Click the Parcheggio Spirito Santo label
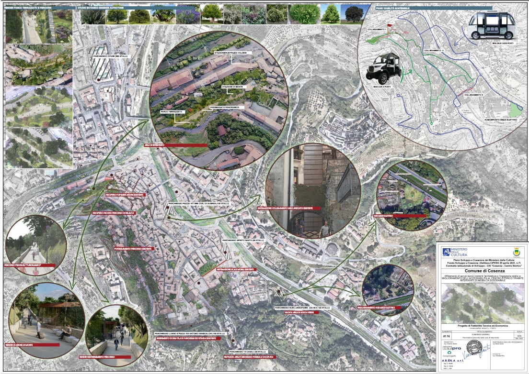 tap(243, 240)
